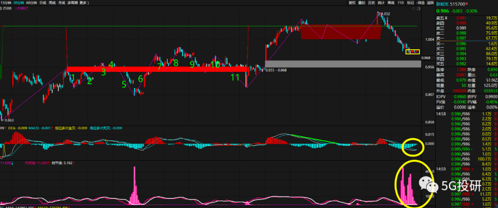Open 周线 weekly chart view

coord(52,3)
